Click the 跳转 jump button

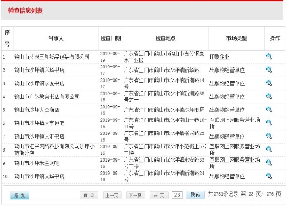click(x=195, y=194)
